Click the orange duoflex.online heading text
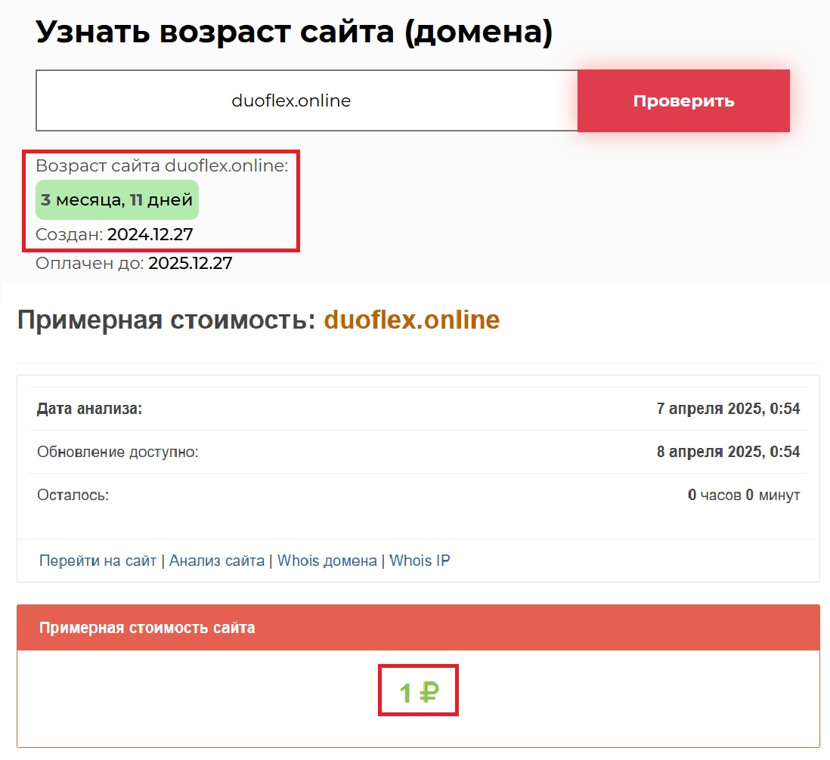Image resolution: width=830 pixels, height=760 pixels. [412, 320]
